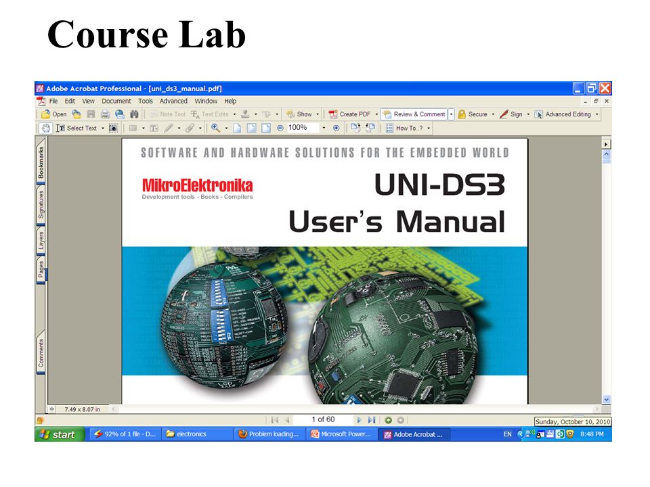Screen dimensions: 650x487
Task: Open the Pages side panel tab
Action: click(41, 270)
